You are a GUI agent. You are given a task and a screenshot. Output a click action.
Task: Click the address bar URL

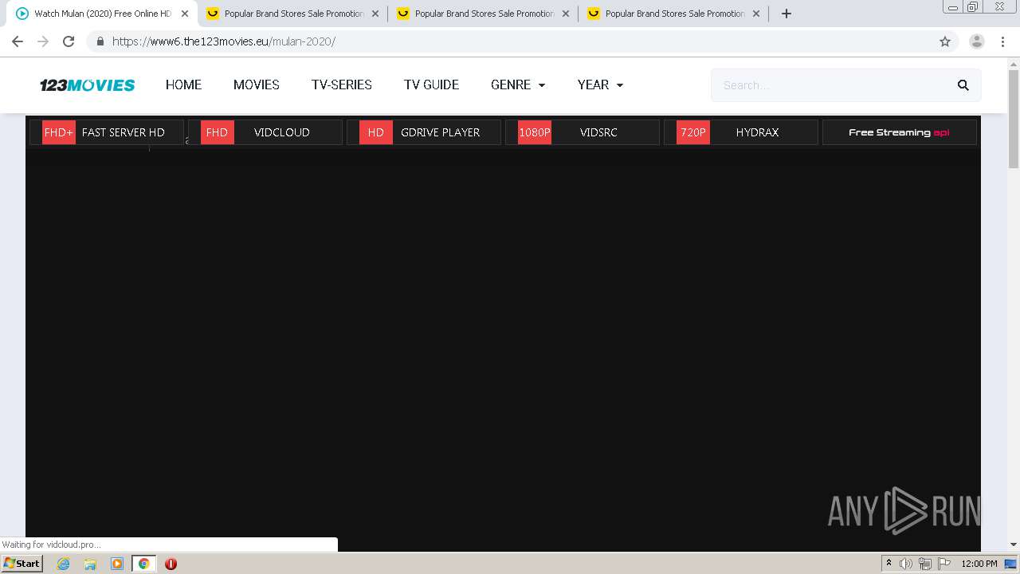(x=224, y=41)
